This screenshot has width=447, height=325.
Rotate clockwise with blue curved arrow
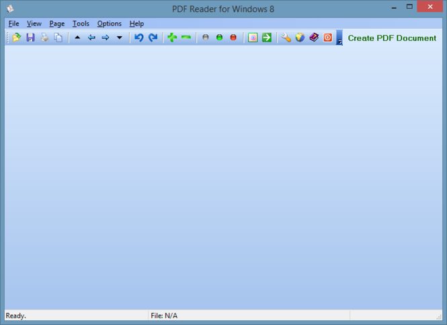pos(153,38)
